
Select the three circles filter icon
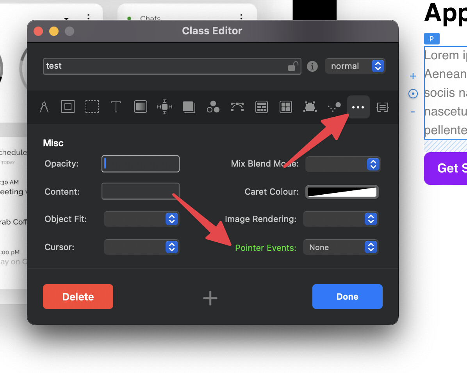click(213, 107)
